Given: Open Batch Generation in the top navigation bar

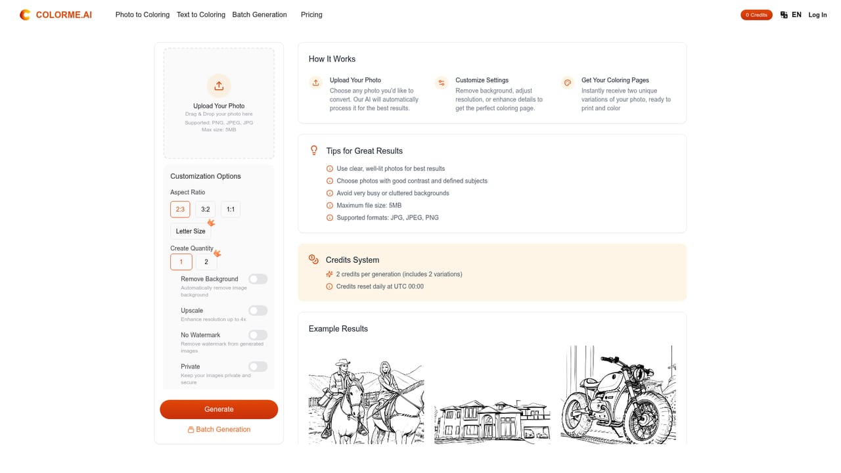Looking at the screenshot, I should click(x=260, y=14).
